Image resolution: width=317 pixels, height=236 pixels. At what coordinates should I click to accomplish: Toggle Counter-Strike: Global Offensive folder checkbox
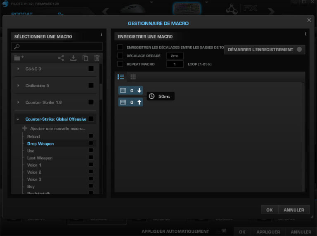click(91, 119)
